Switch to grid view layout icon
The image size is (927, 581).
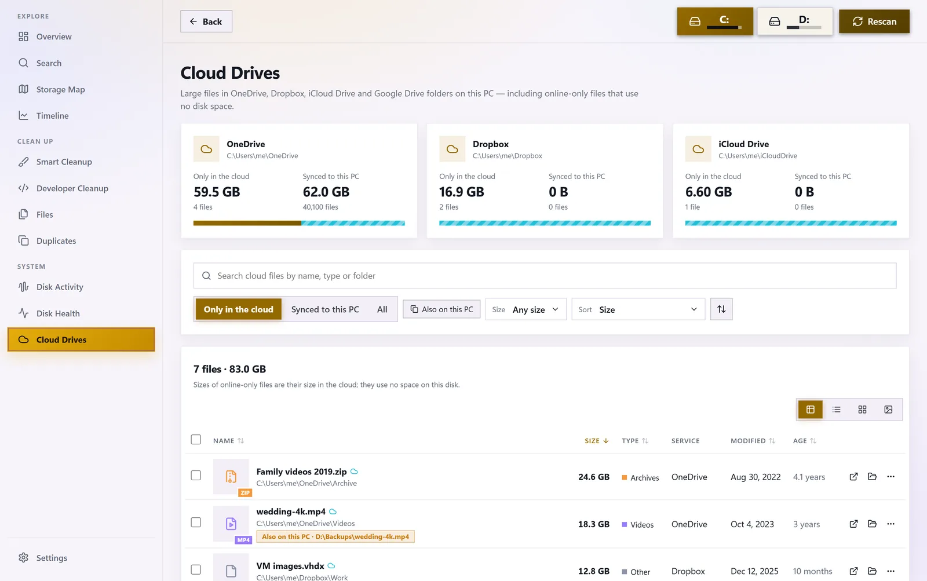coord(862,410)
